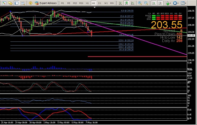Switch chart to W1 timeframe

(106, 3)
